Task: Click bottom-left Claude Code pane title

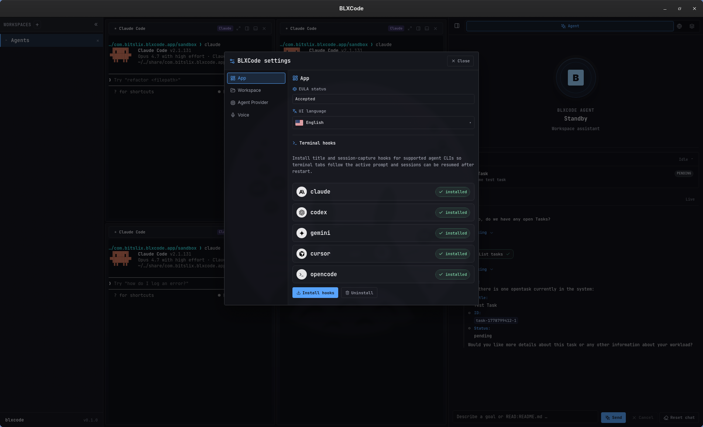Action: [132, 232]
